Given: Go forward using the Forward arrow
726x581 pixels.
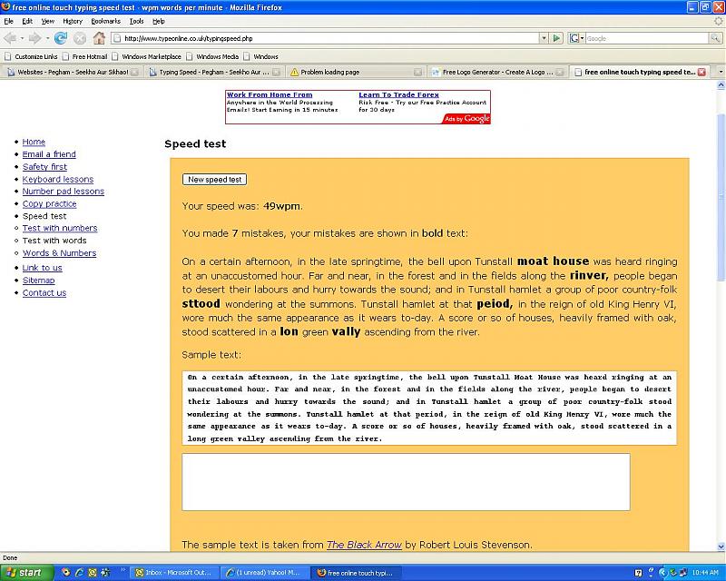Looking at the screenshot, I should [34, 38].
